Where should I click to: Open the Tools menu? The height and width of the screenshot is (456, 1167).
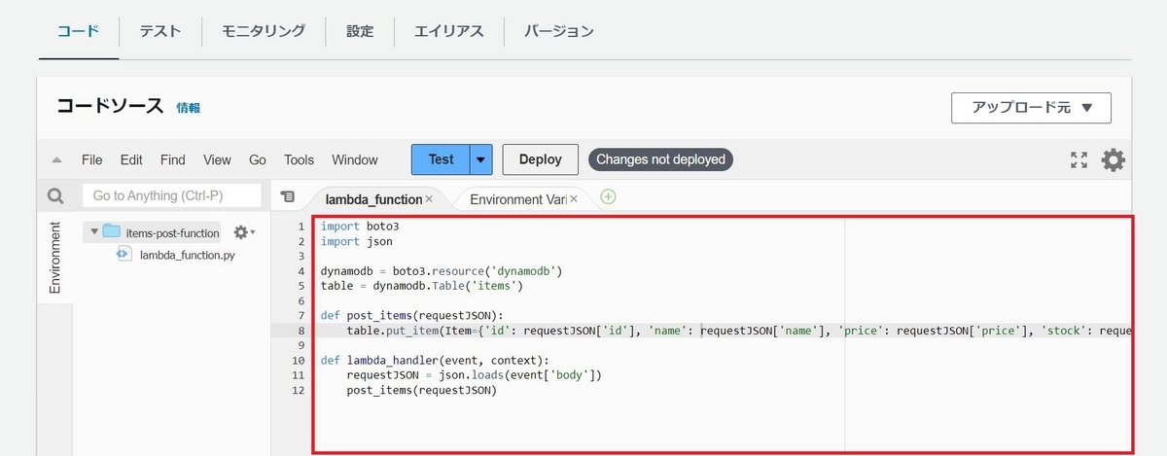point(299,159)
